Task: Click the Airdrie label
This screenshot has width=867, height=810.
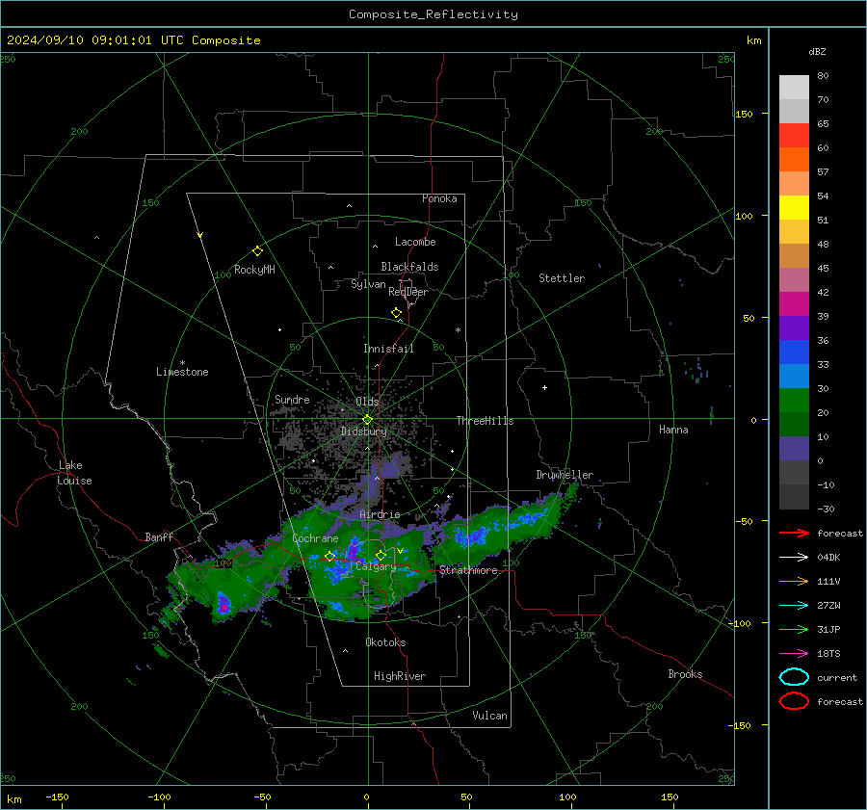Action: [x=380, y=514]
